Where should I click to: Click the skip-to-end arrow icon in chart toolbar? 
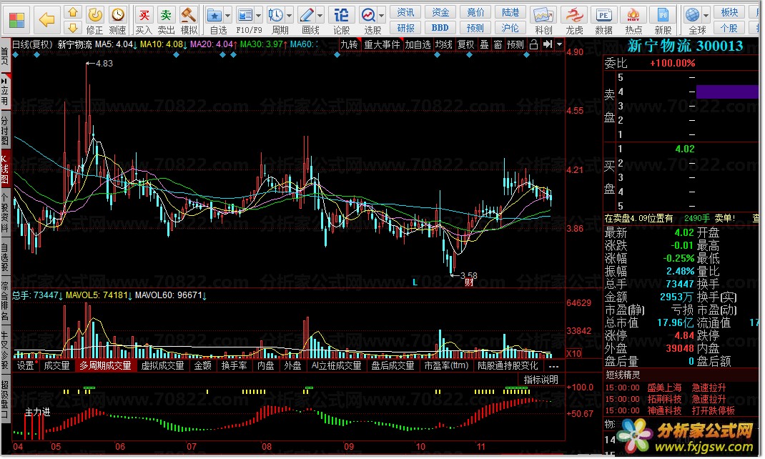tap(548, 44)
